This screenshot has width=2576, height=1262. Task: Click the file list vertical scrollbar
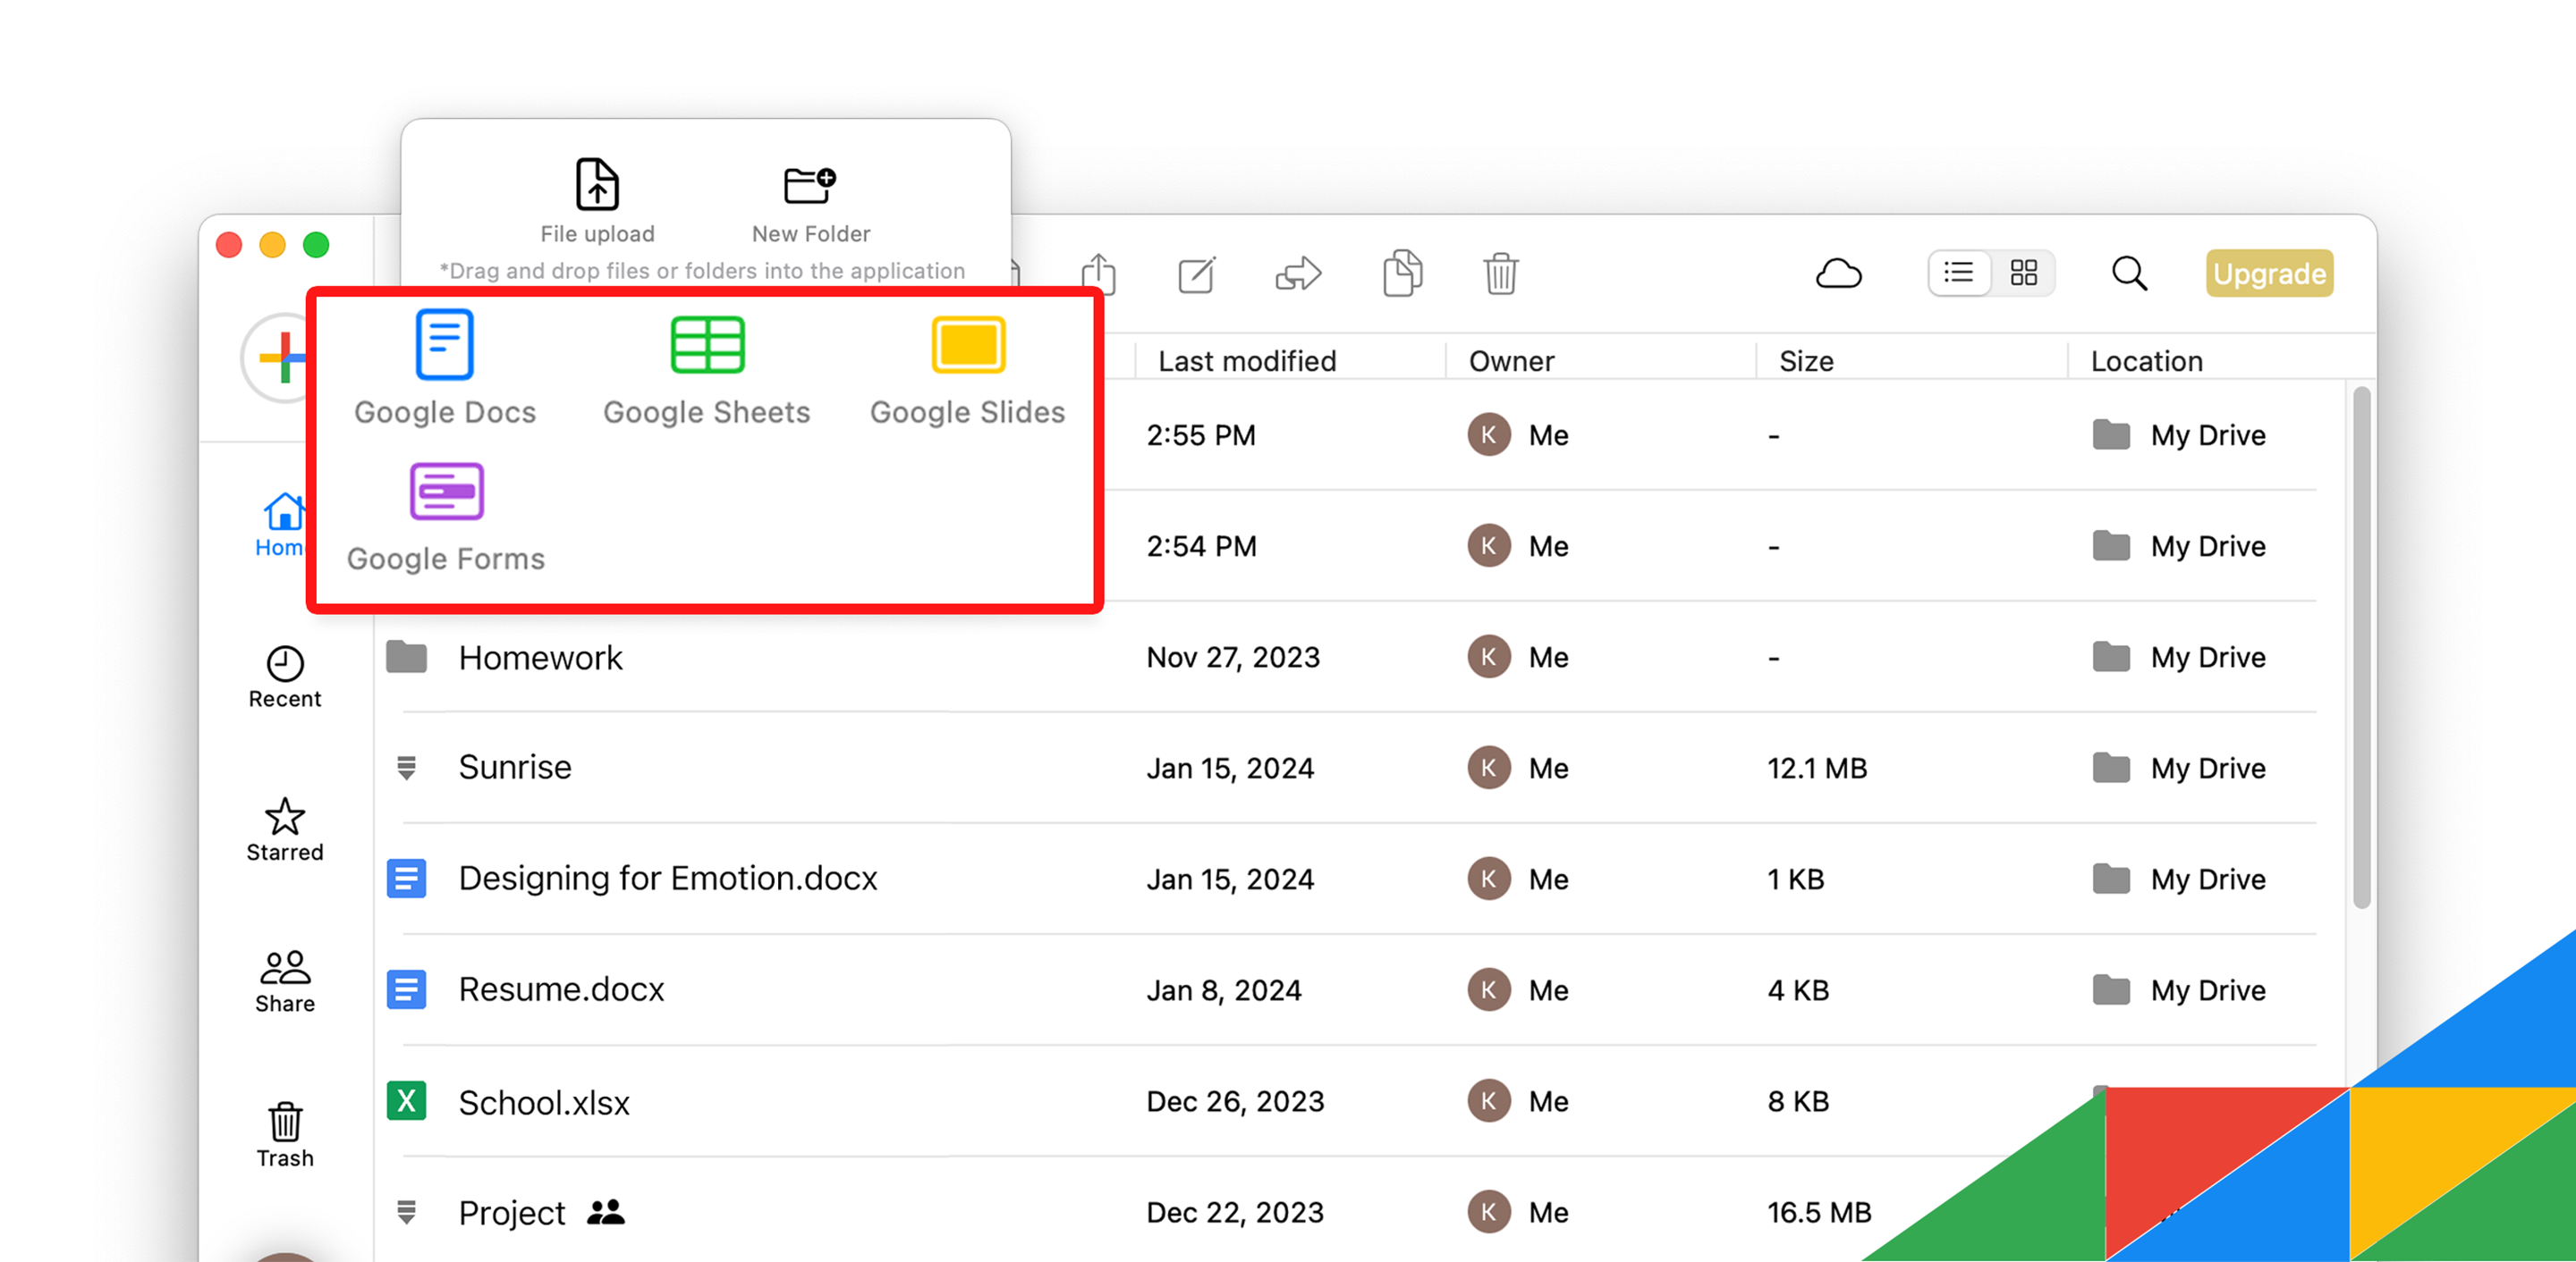2361,647
